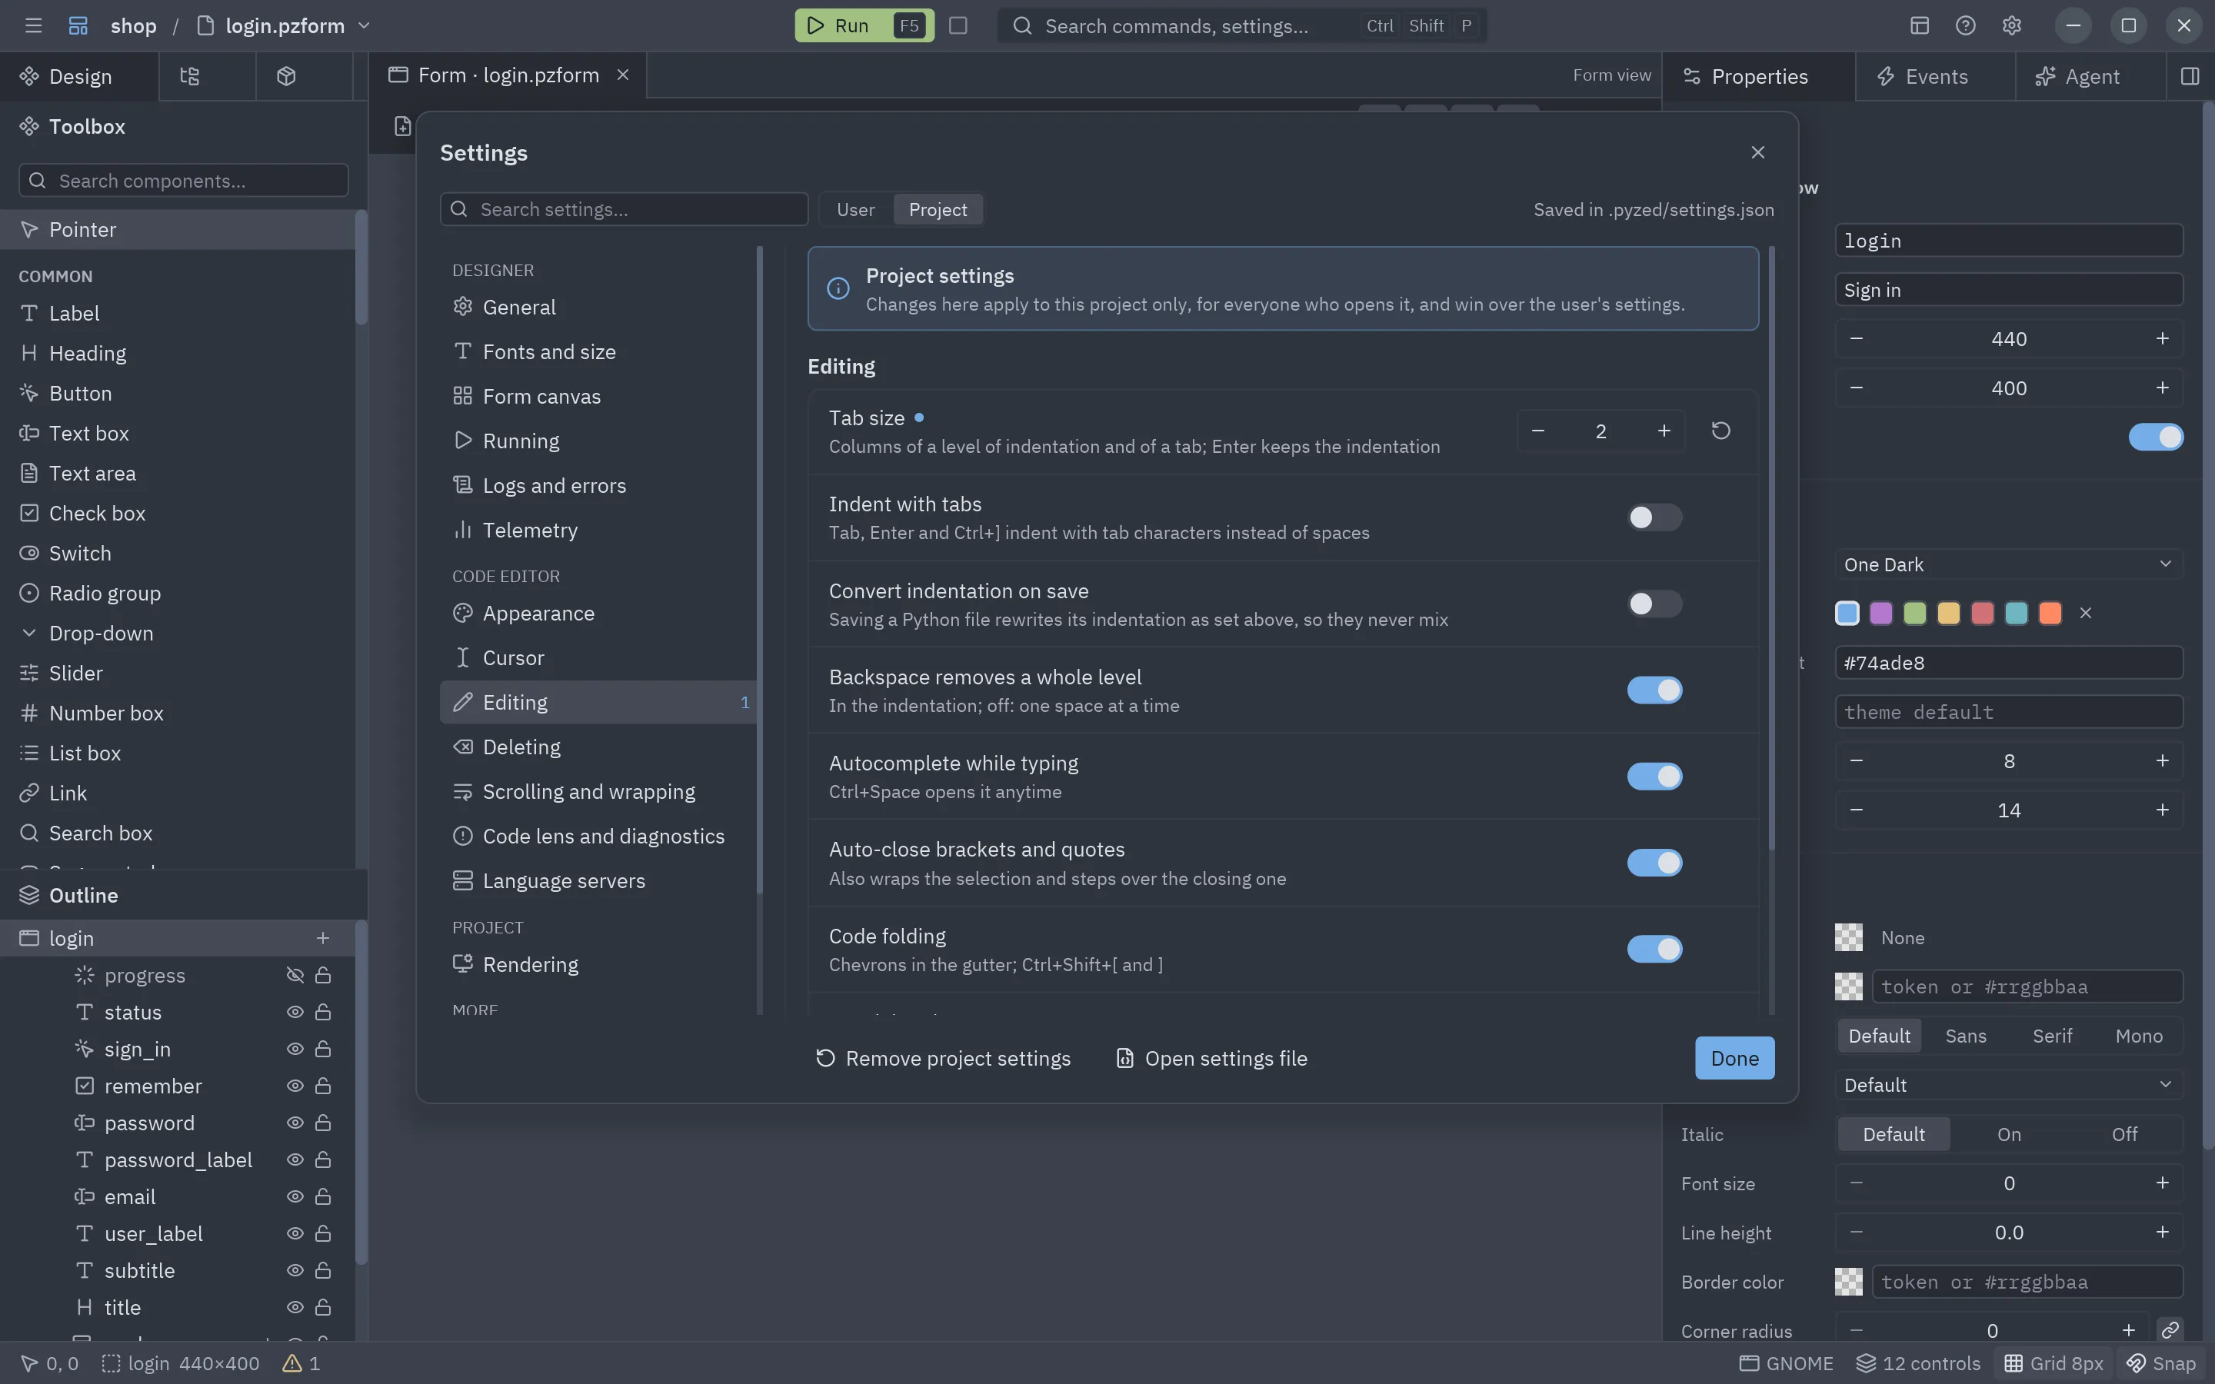Switch to User settings tab

[855, 210]
